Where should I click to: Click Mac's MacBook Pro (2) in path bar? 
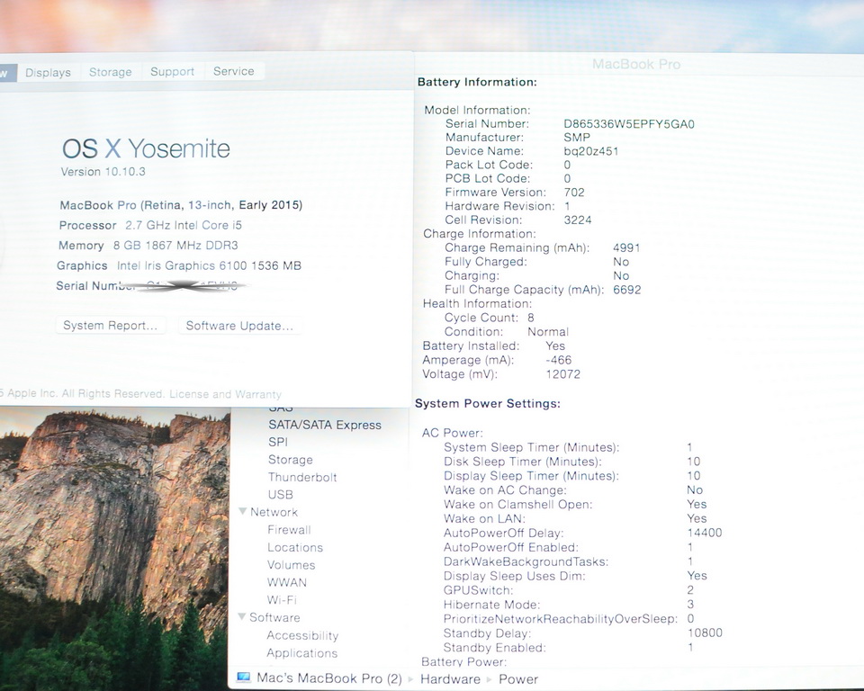click(329, 678)
